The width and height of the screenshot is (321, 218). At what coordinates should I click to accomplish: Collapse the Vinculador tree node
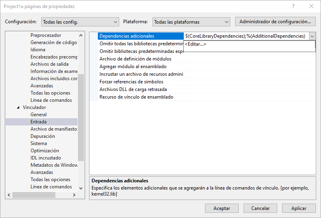[18, 107]
